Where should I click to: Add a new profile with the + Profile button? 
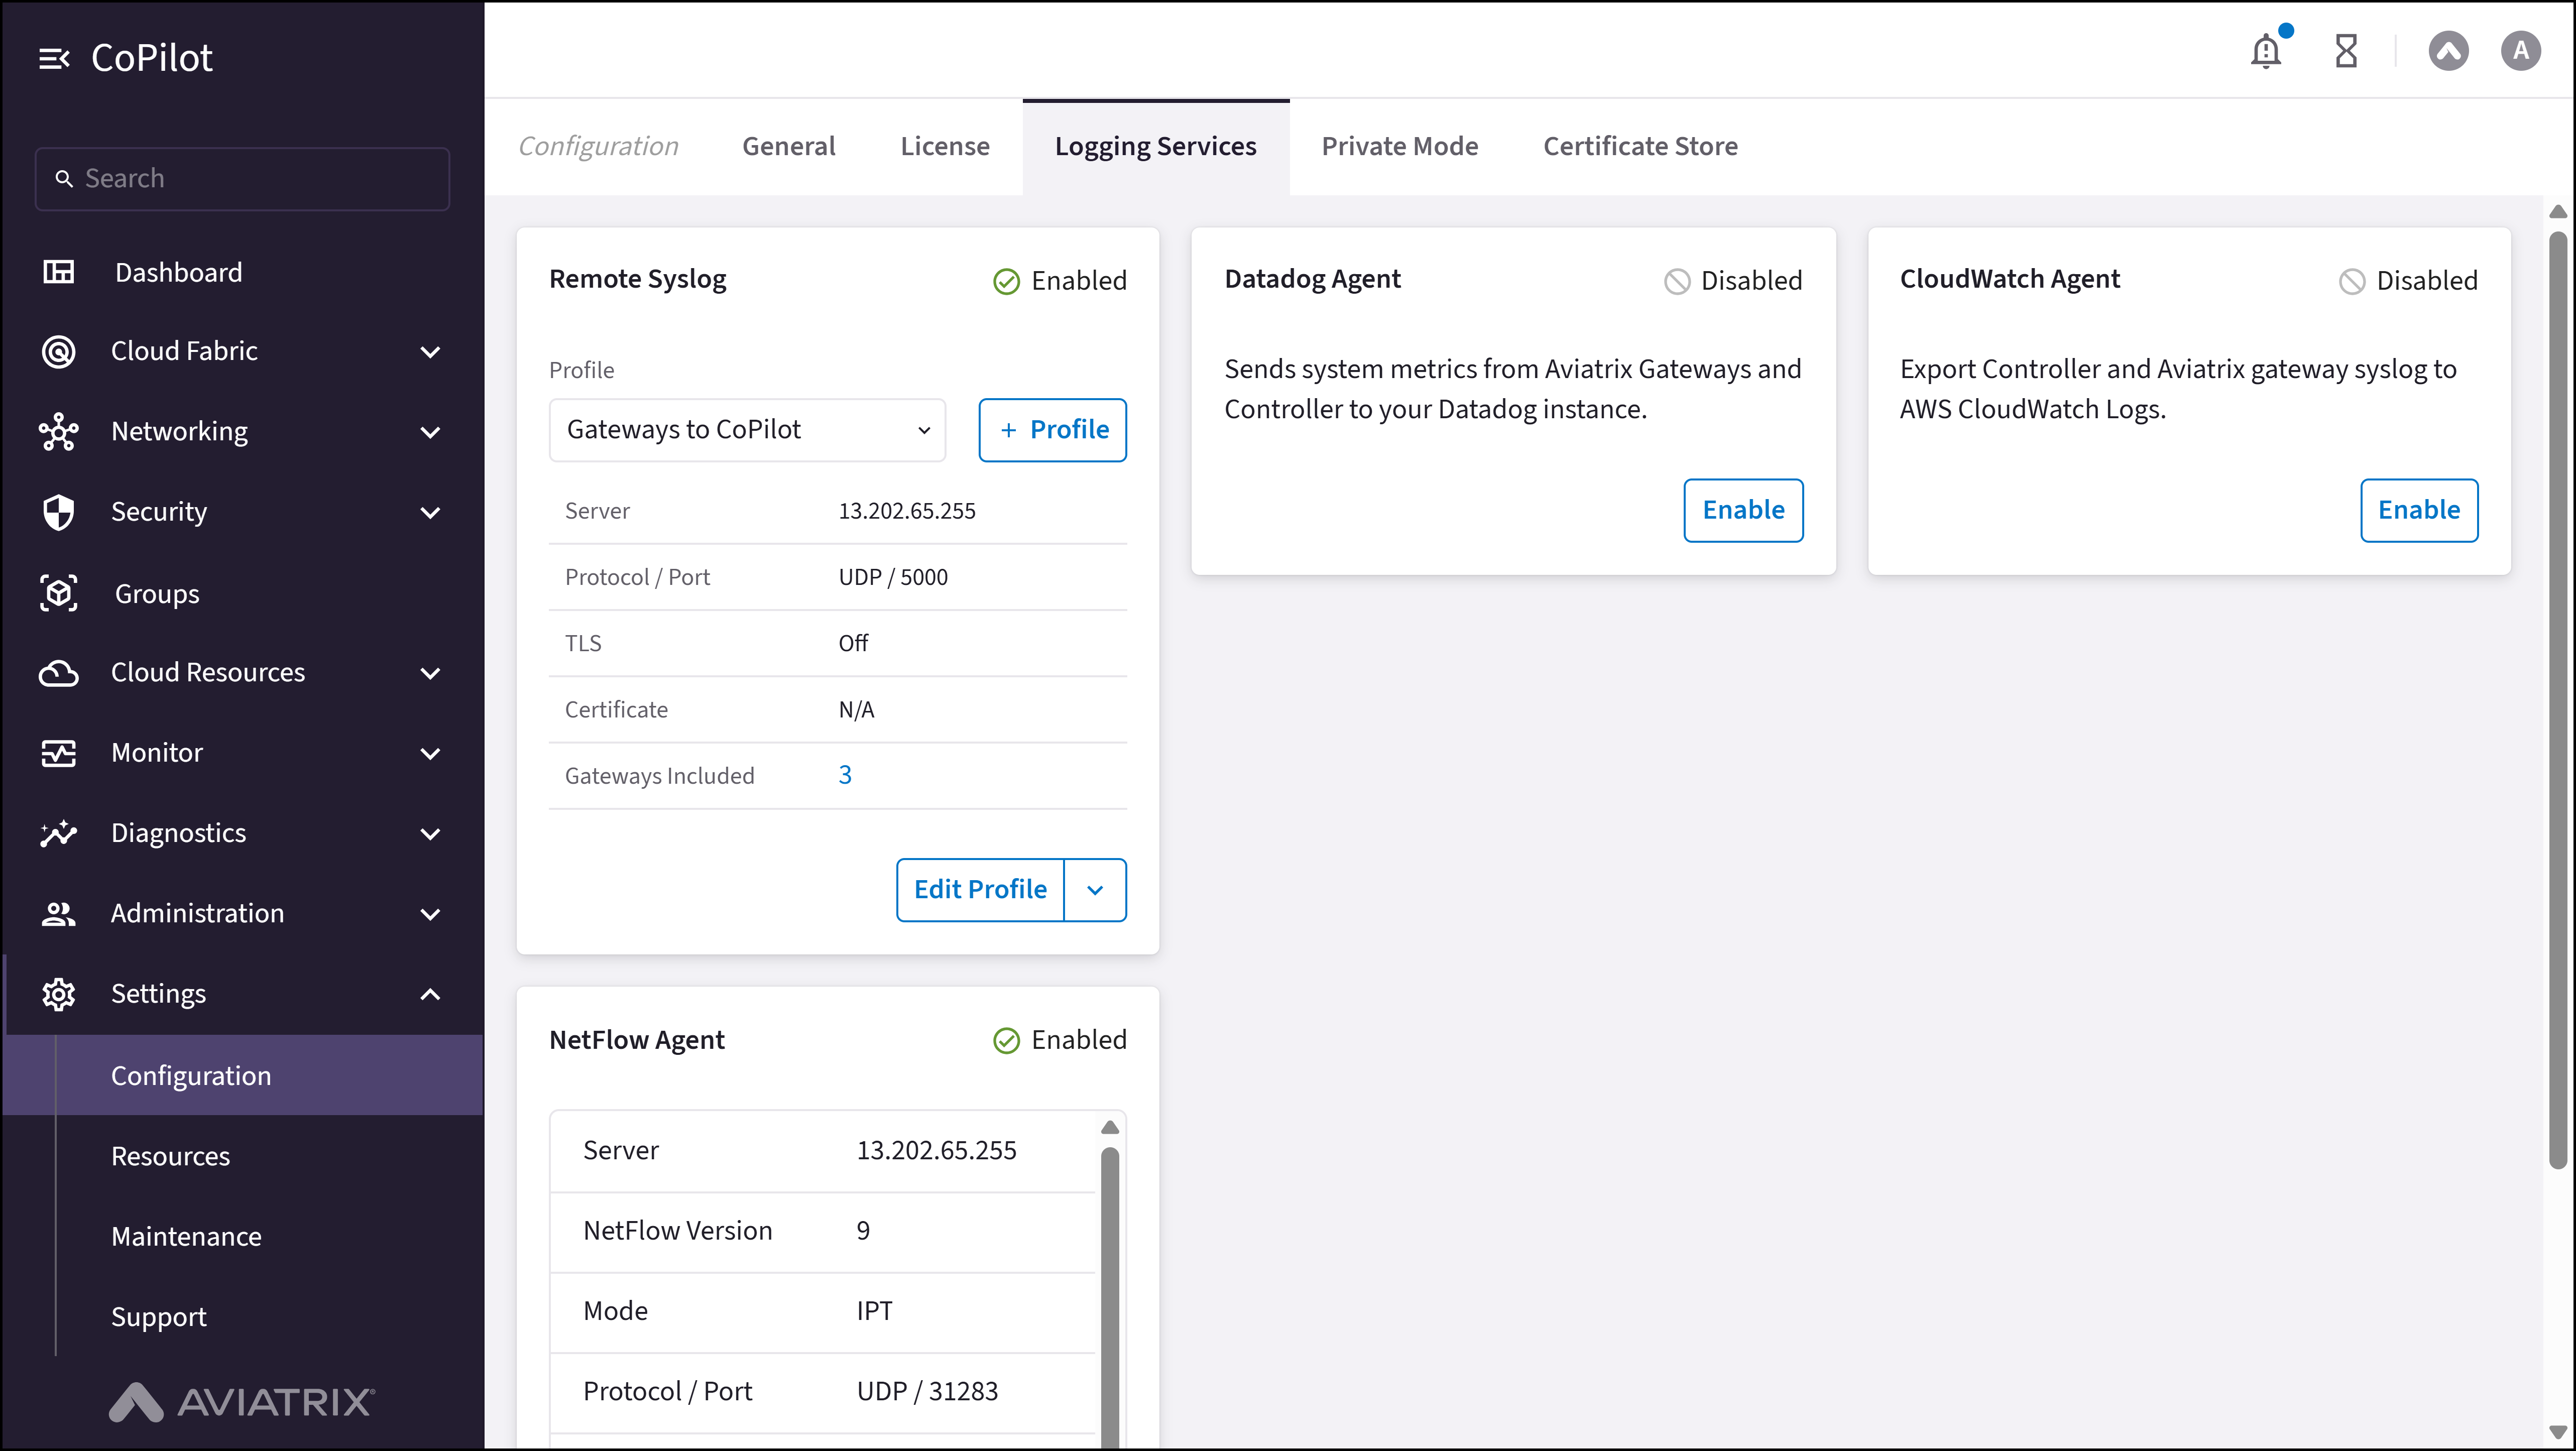click(1052, 430)
